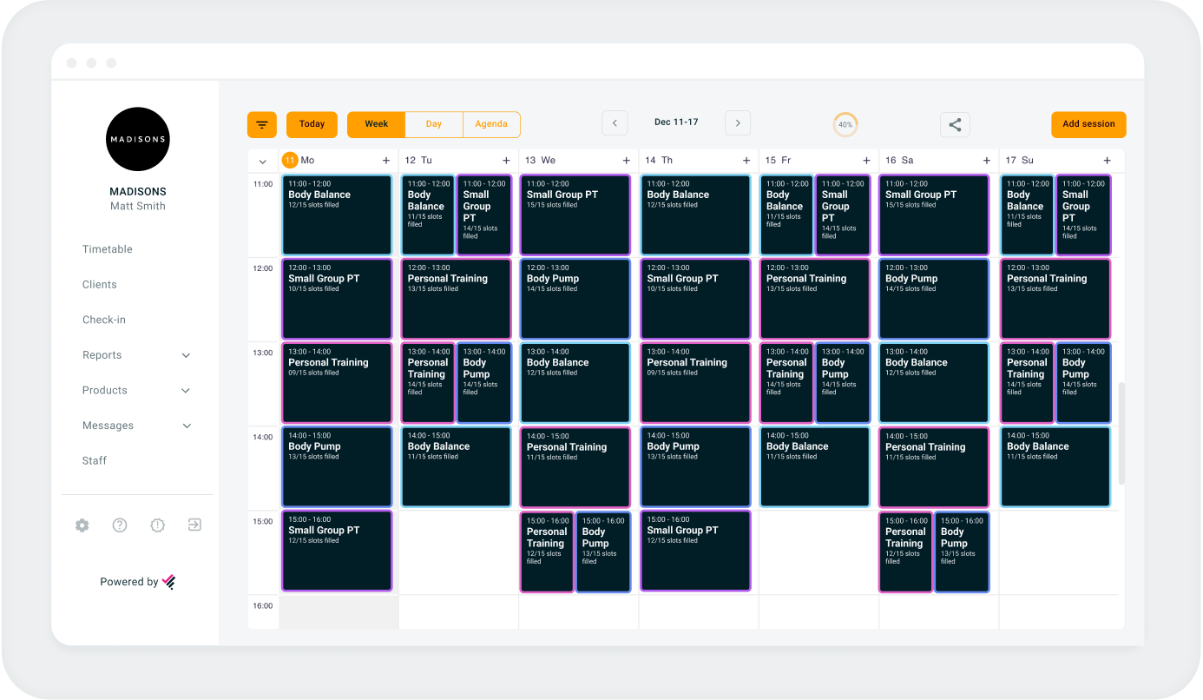Create a new session with Add session

click(x=1088, y=123)
